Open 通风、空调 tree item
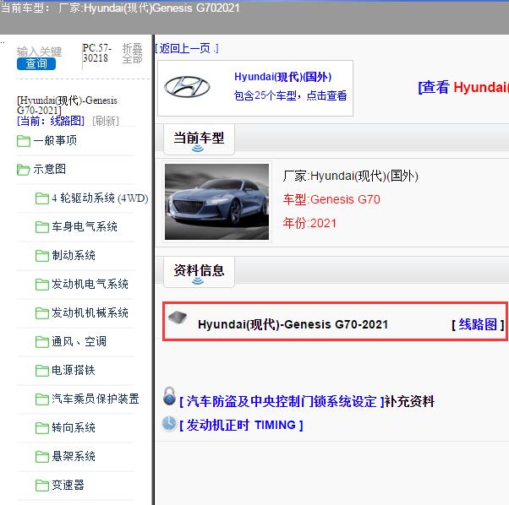This screenshot has width=509, height=505. pos(79,342)
